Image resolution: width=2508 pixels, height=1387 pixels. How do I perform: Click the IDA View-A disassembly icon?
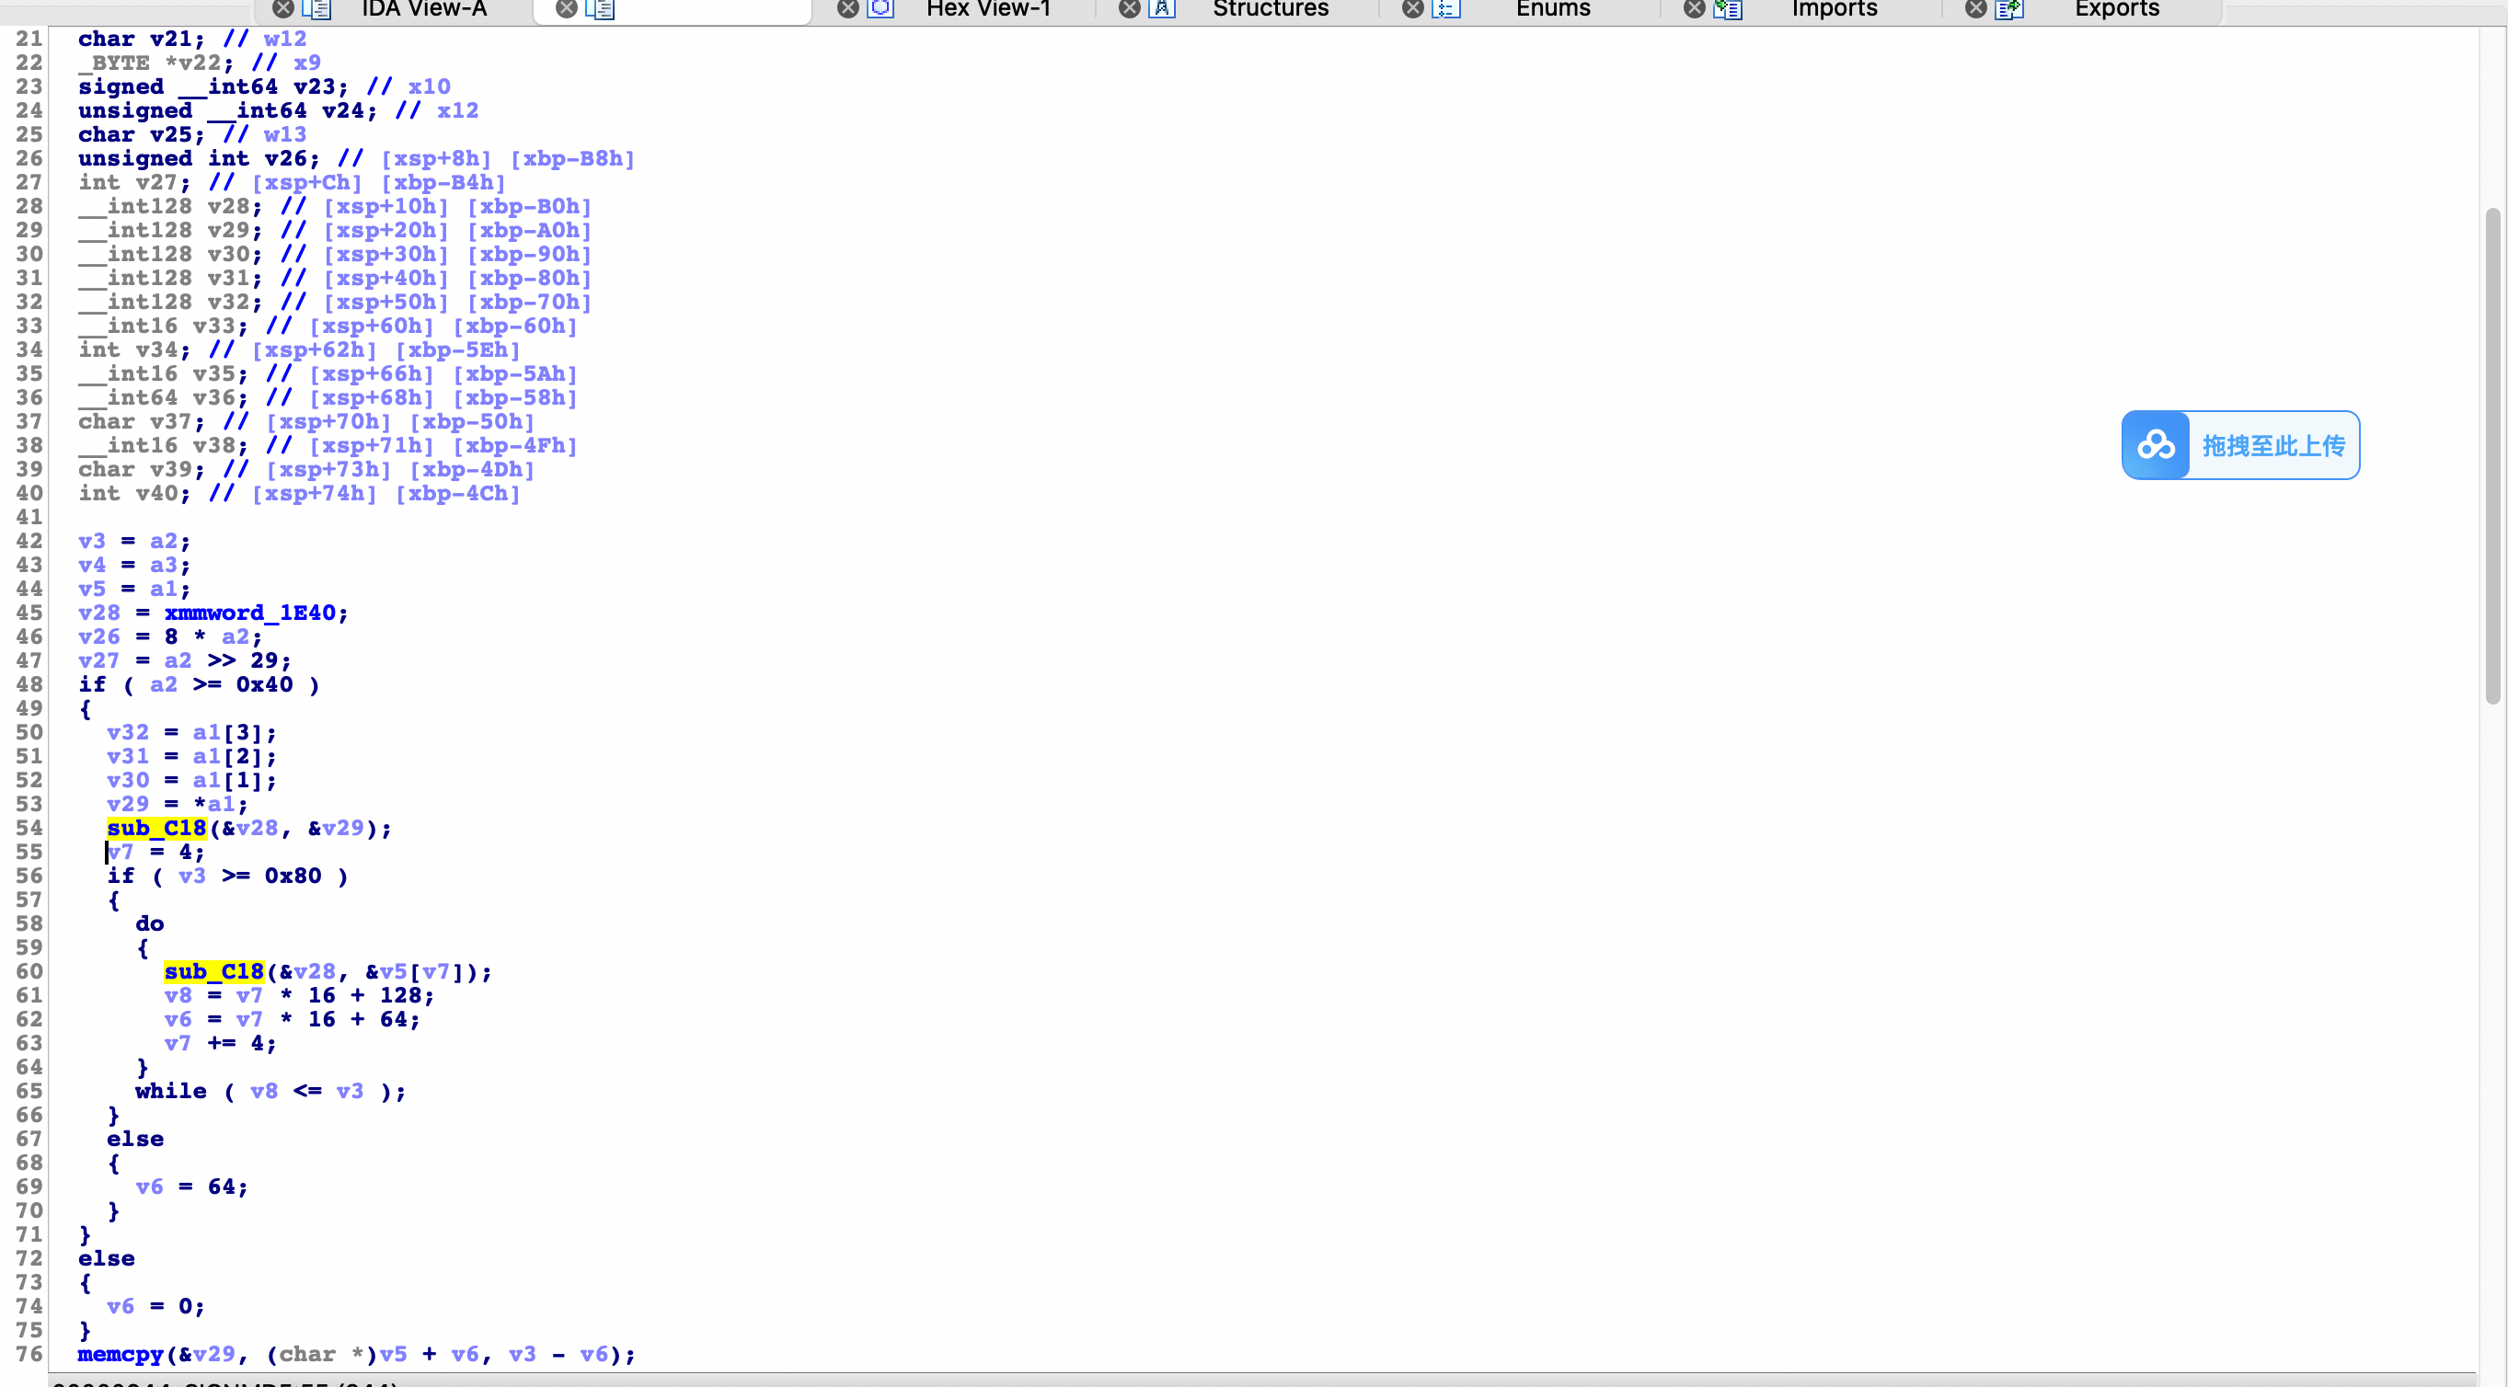pos(316,9)
